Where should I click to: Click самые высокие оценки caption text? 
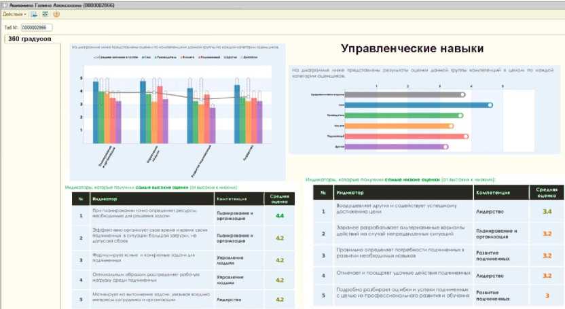[162, 187]
